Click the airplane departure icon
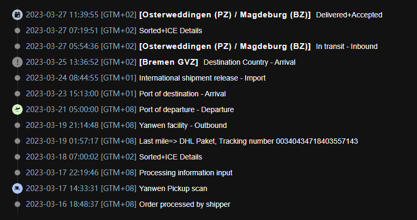This screenshot has width=417, height=220. 17,109
